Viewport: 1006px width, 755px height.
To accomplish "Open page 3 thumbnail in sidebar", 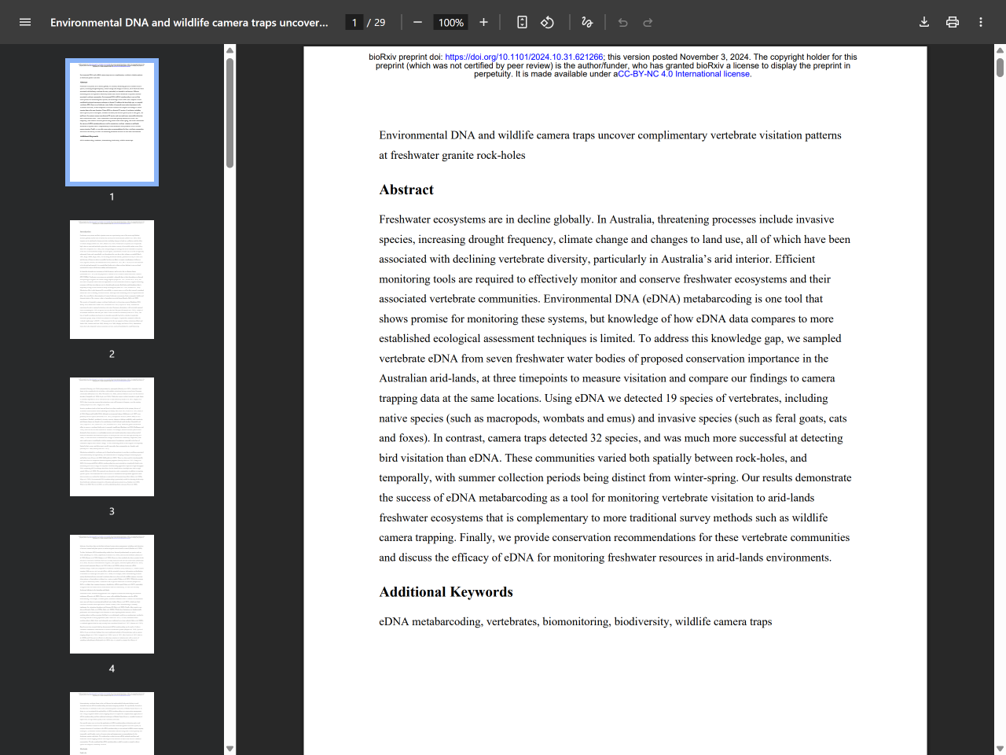I will point(112,436).
